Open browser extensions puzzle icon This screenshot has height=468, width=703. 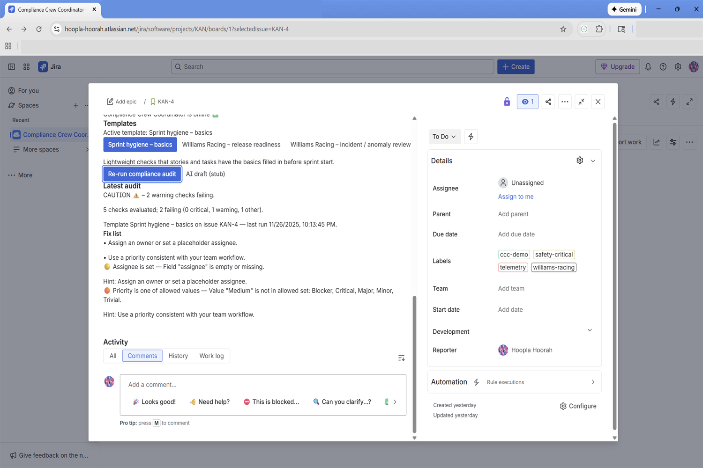click(x=599, y=29)
